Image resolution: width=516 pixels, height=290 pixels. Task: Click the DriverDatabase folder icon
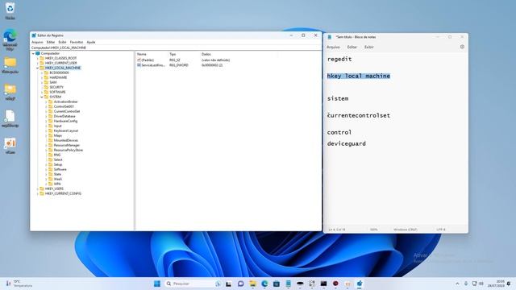[x=50, y=116]
